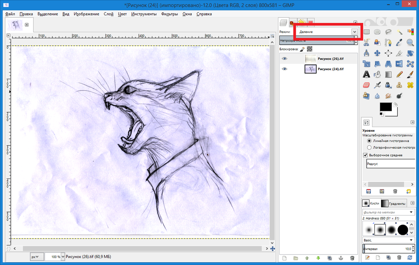This screenshot has width=419, height=265.
Task: Toggle lock alpha channel checkerboard icon
Action: pyautogui.click(x=309, y=49)
